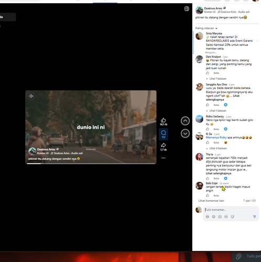Open Dani Knalpot's profile name
261x262 pixels.
click(x=213, y=57)
